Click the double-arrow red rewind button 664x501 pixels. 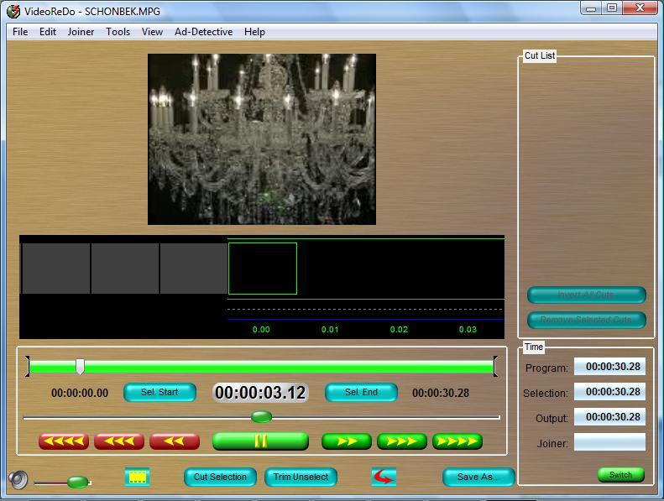pyautogui.click(x=175, y=441)
